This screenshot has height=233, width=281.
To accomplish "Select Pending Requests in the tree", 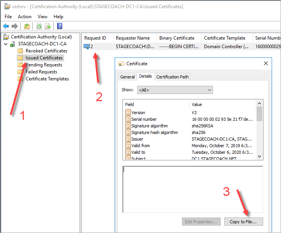I will 44,65.
